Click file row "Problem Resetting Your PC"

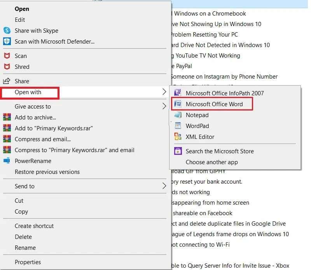(204, 35)
